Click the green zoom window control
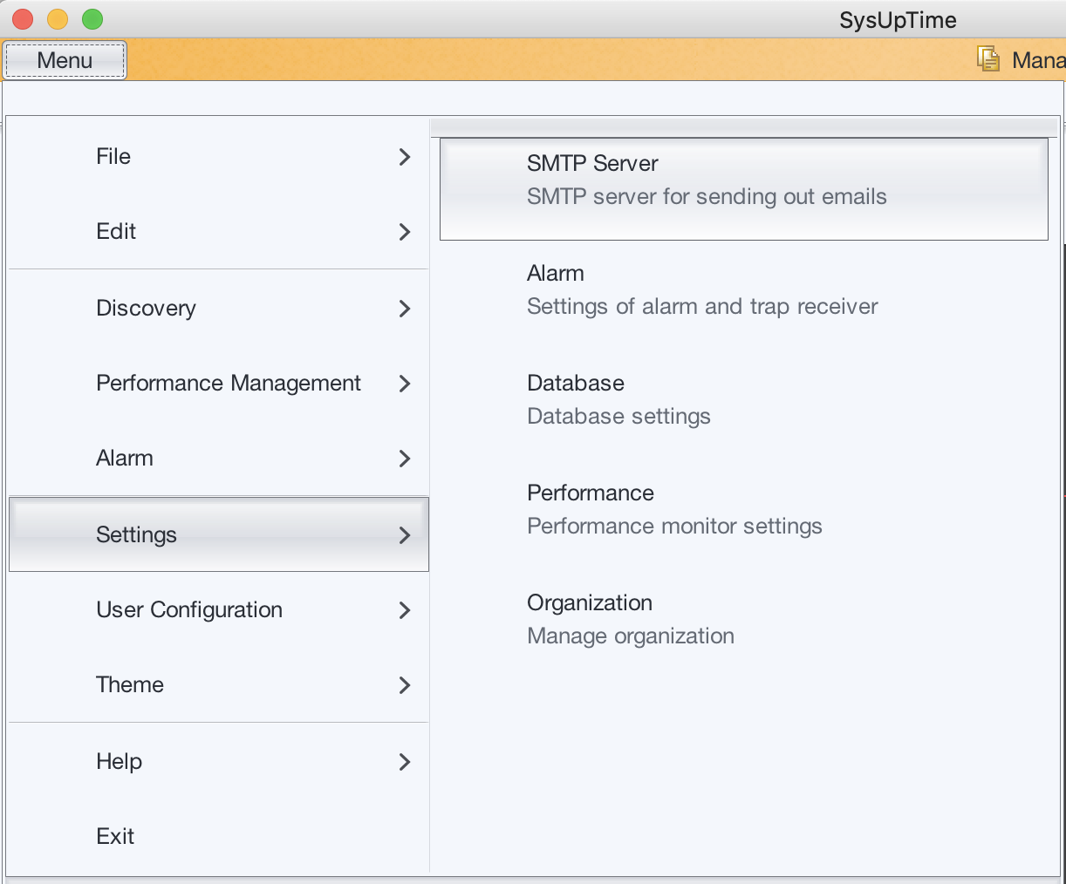The height and width of the screenshot is (884, 1066). click(92, 18)
